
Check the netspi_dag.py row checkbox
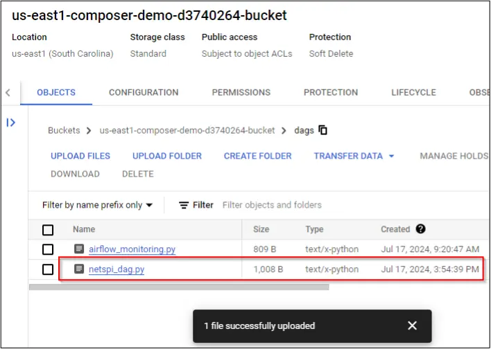click(x=48, y=269)
